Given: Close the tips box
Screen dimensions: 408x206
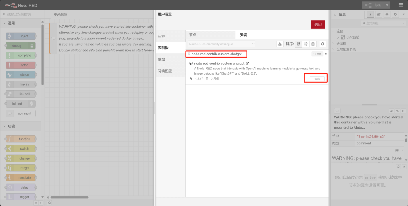Looking at the screenshot, I should point(404,167).
